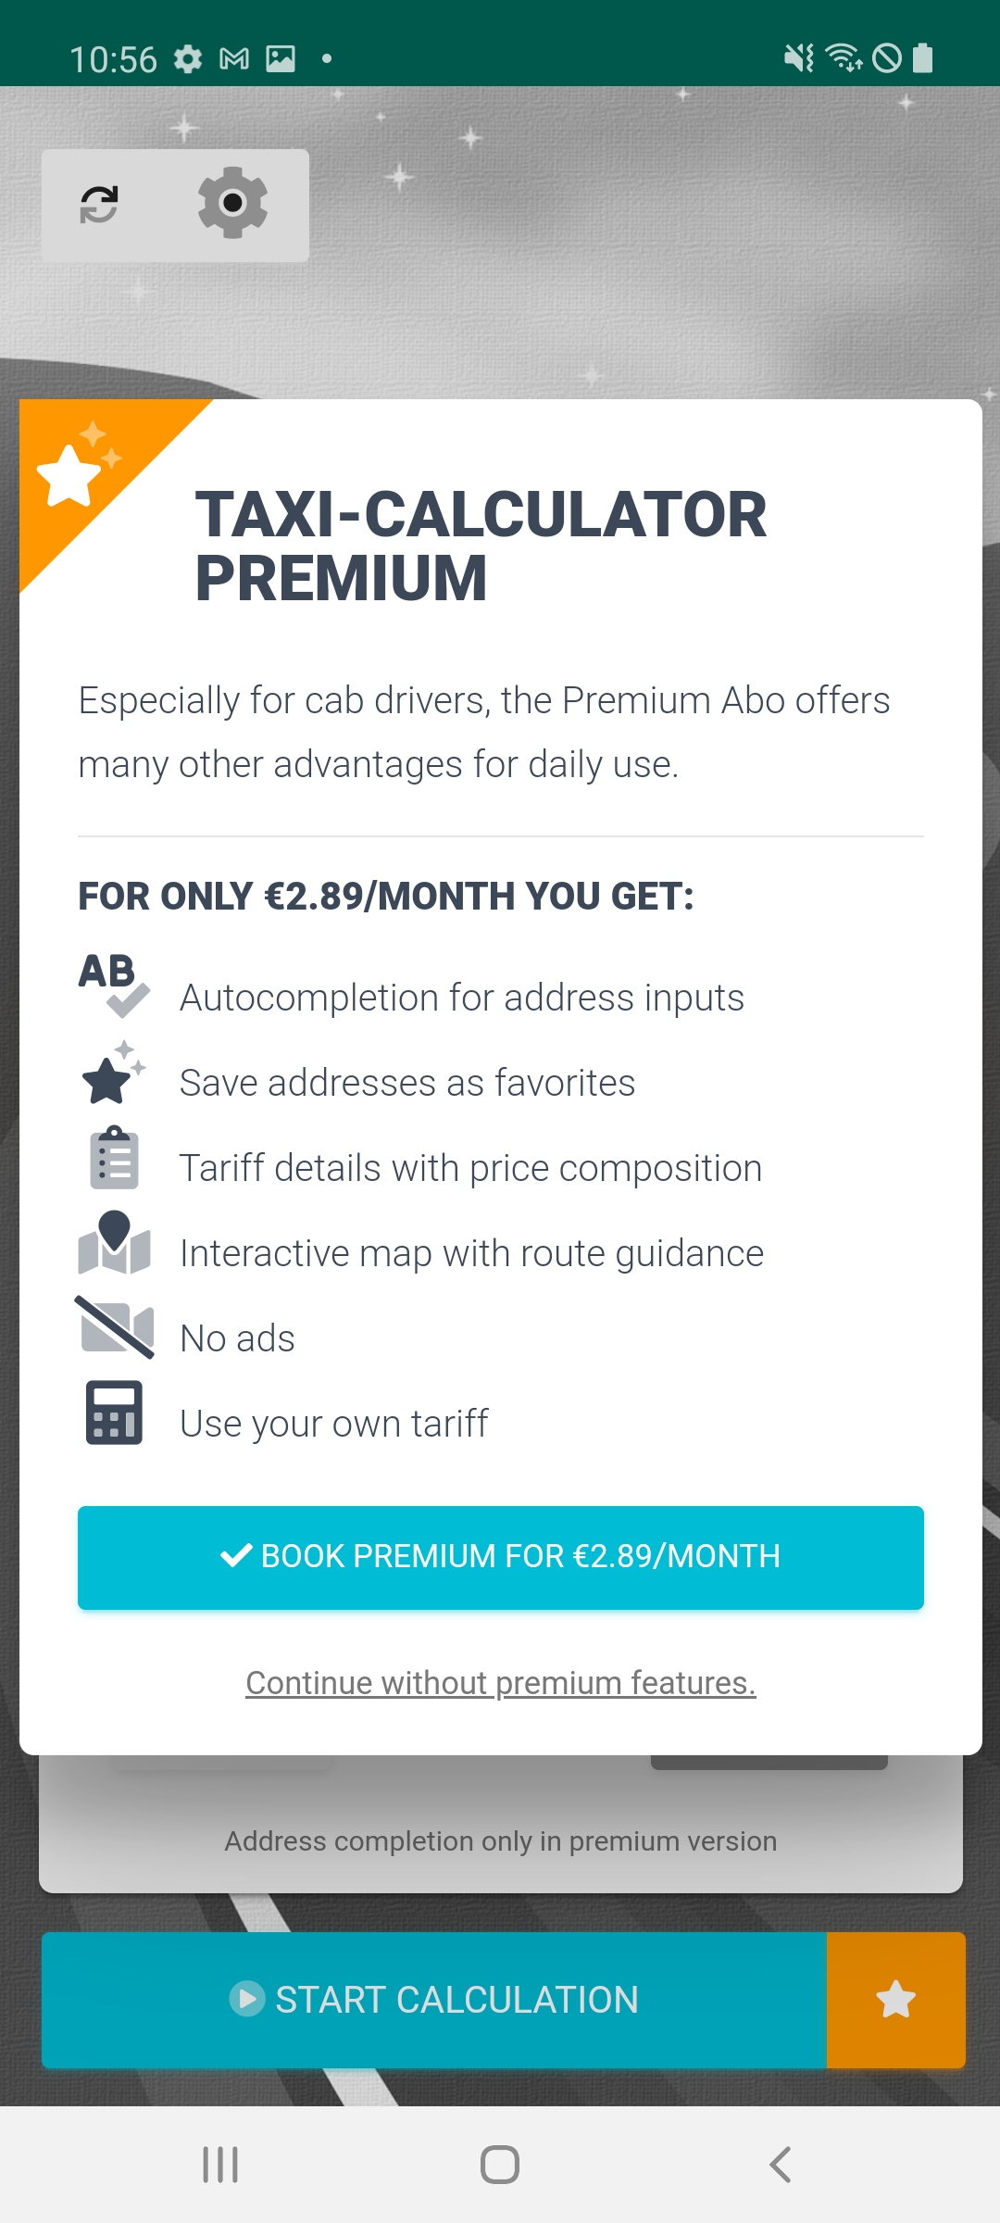Open settings via the gear icon
This screenshot has width=1000, height=2223.
(232, 203)
